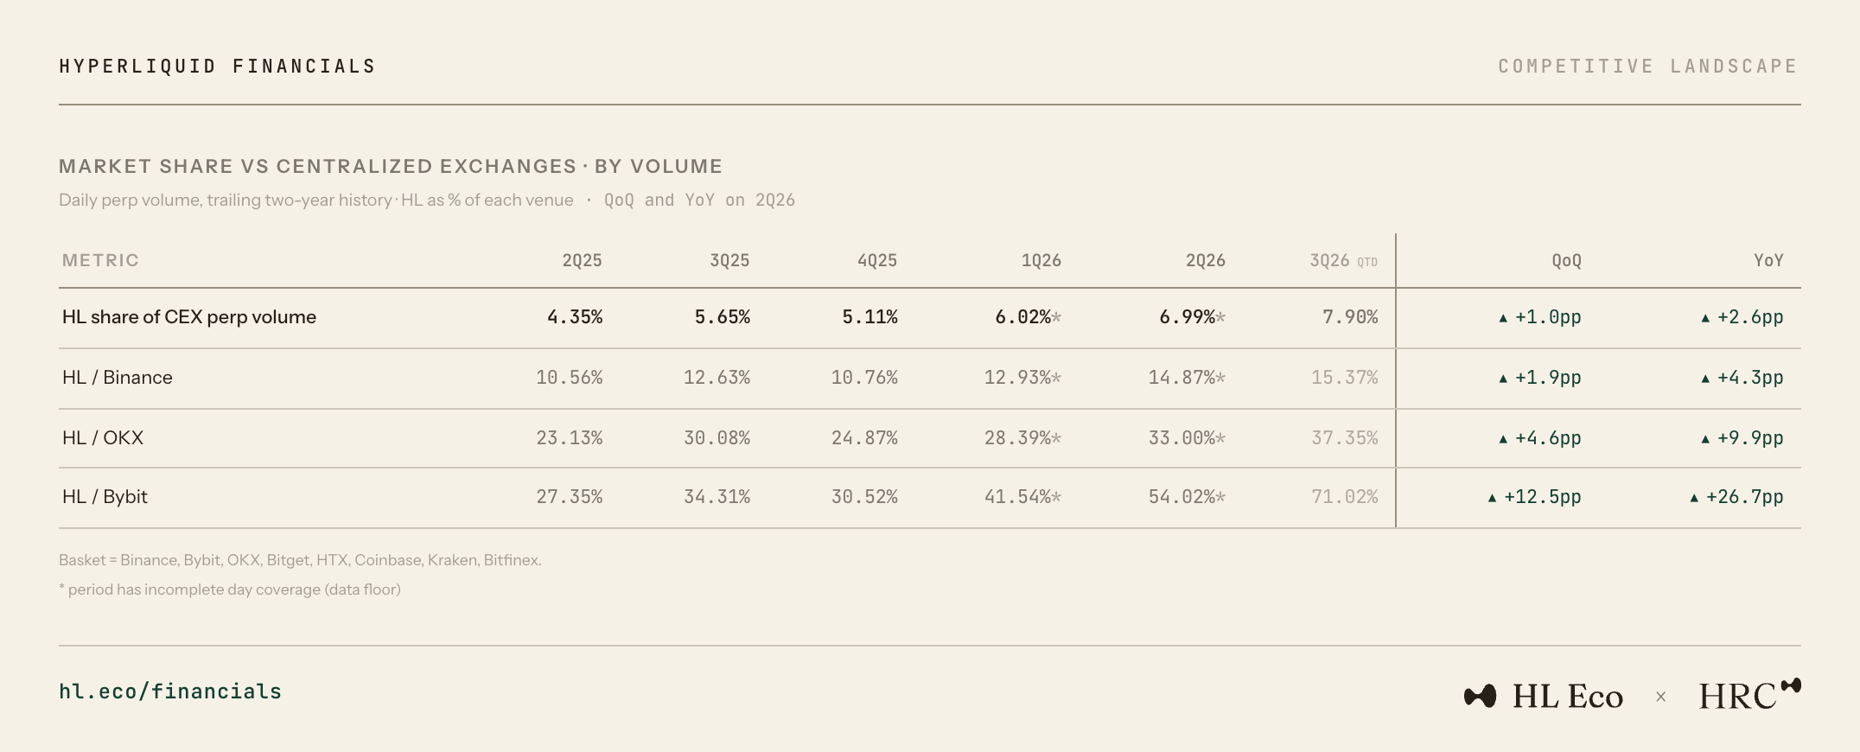Click the up-triangle beside +4.6pp

coord(1503,439)
